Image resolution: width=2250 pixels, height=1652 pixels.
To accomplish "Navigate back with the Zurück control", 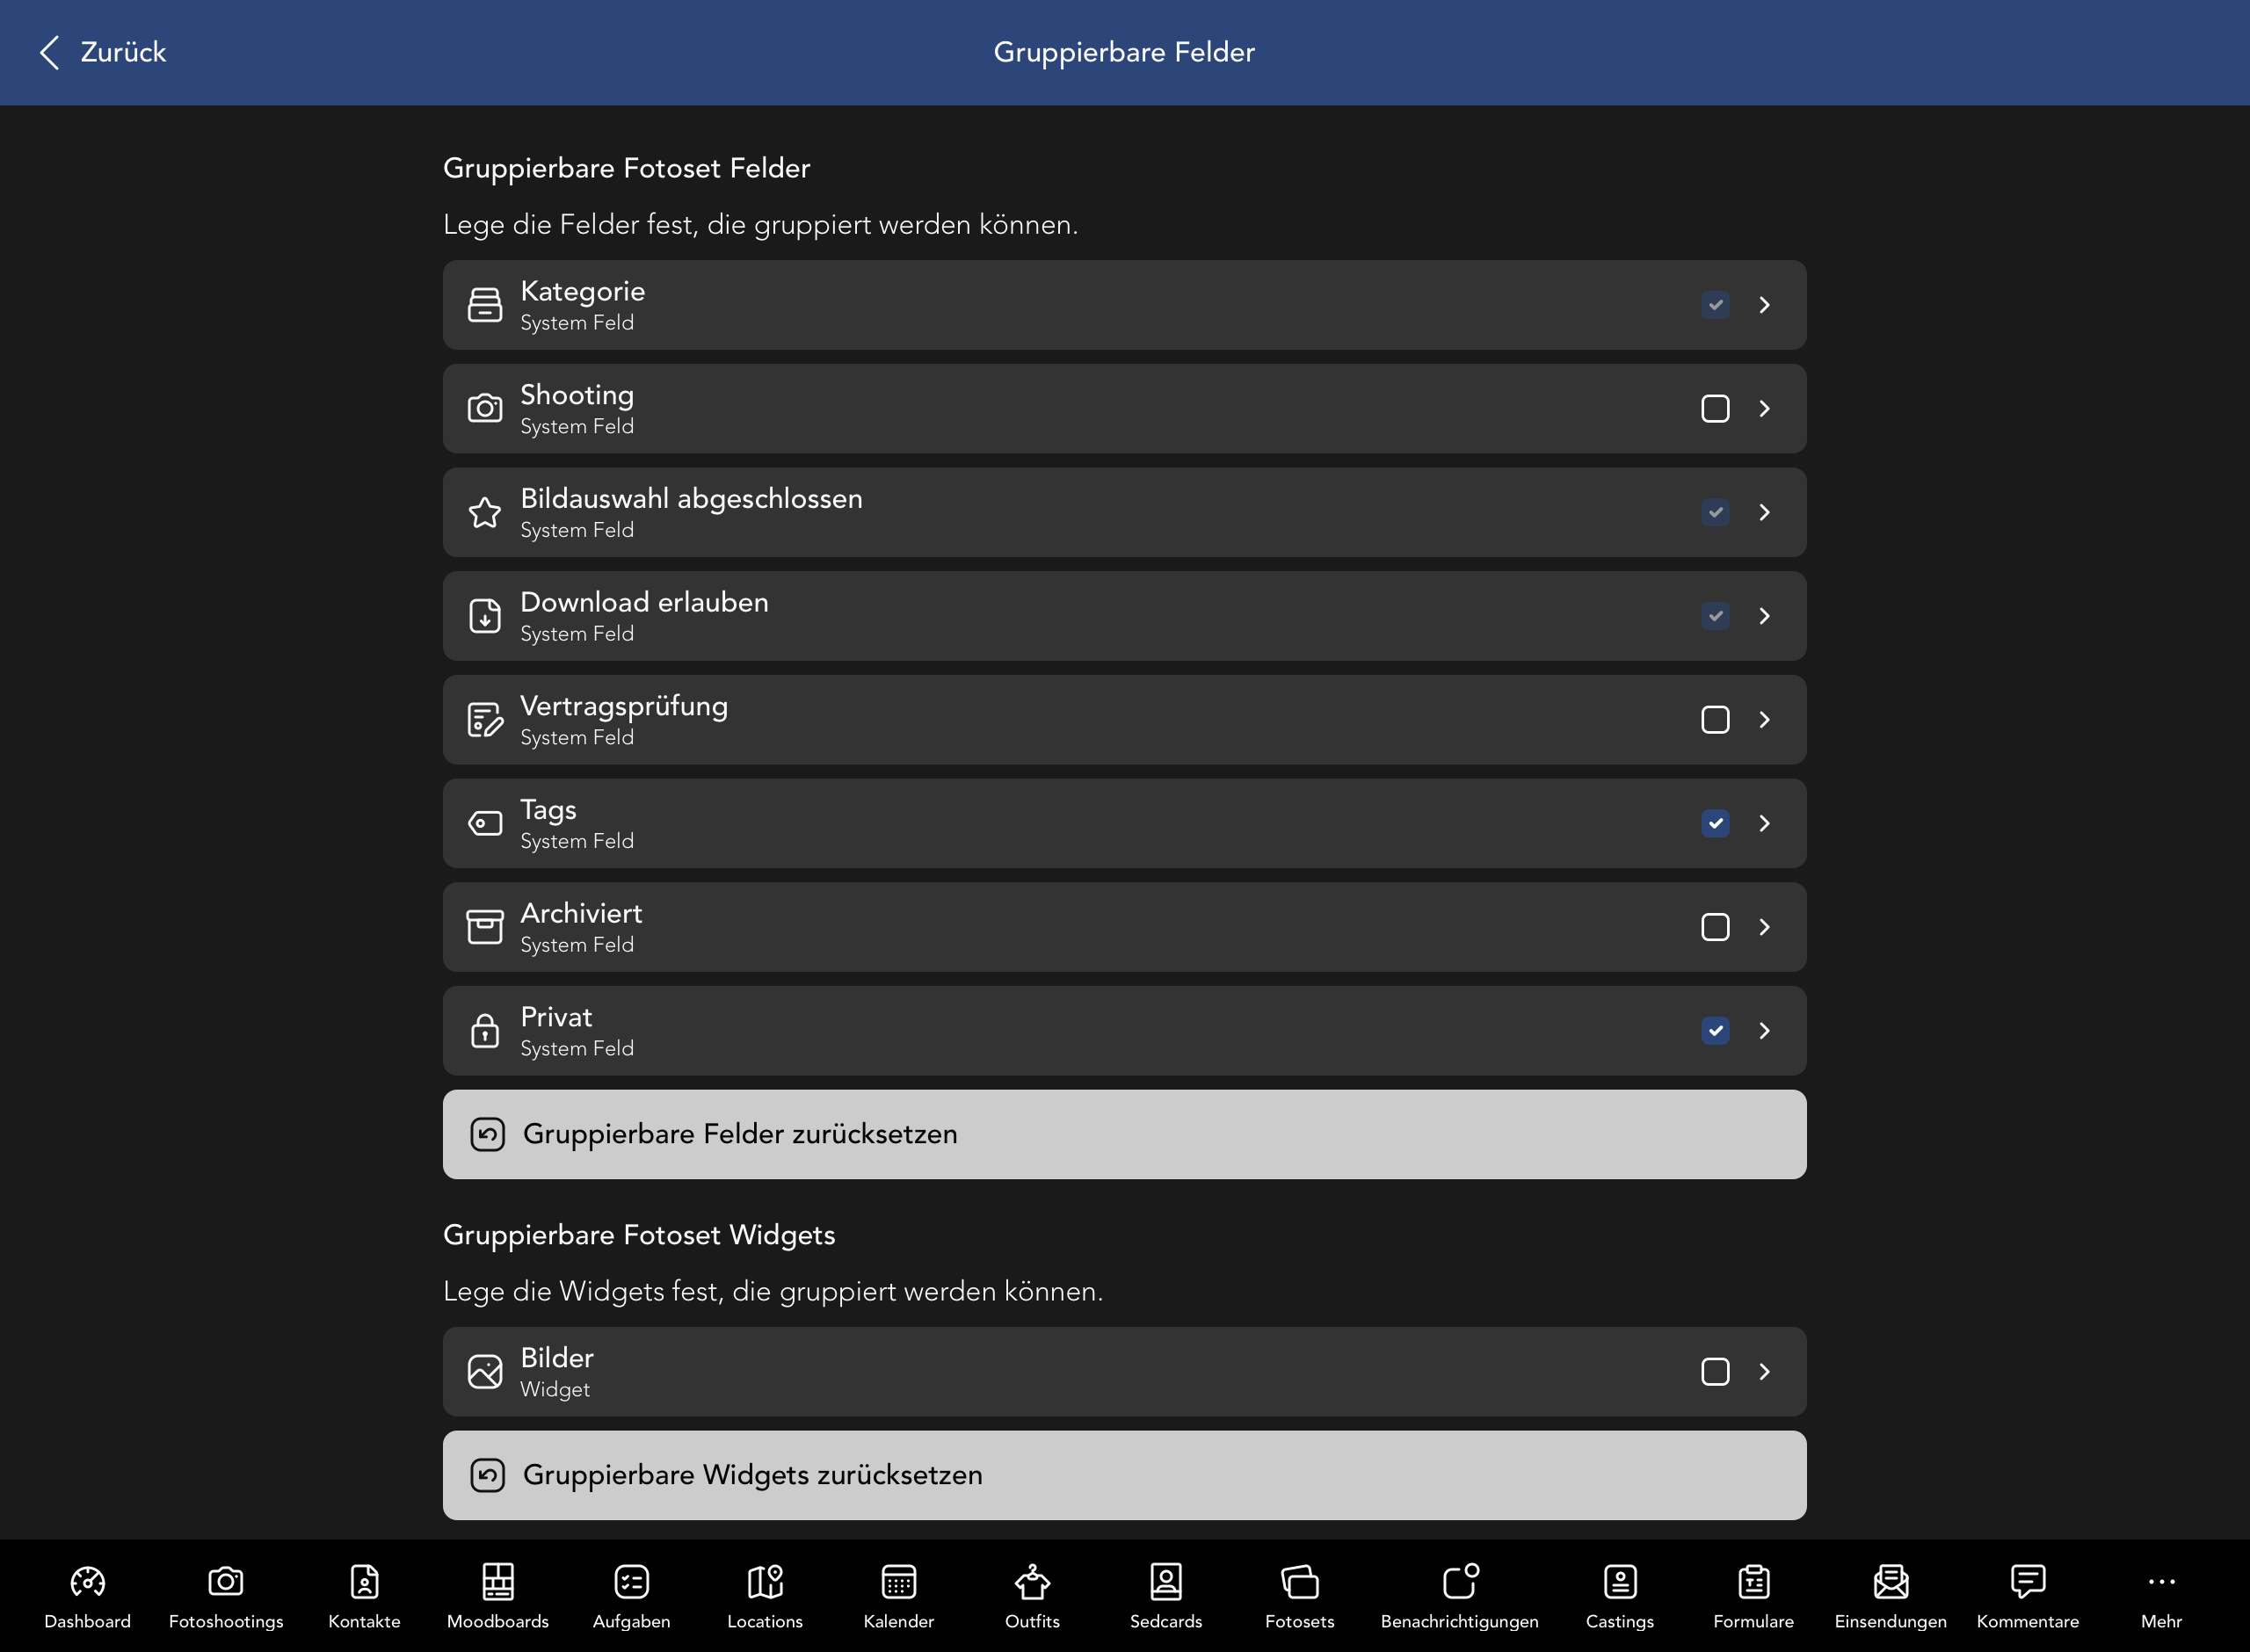I will 99,52.
